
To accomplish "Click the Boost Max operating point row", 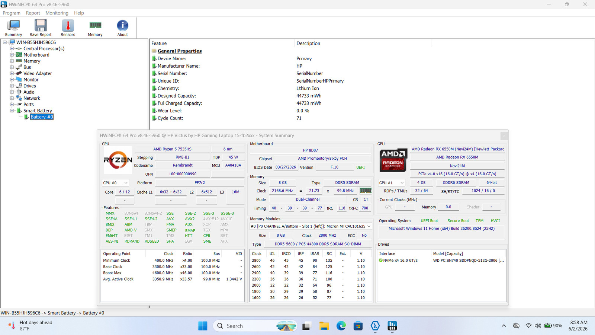I will (173, 273).
